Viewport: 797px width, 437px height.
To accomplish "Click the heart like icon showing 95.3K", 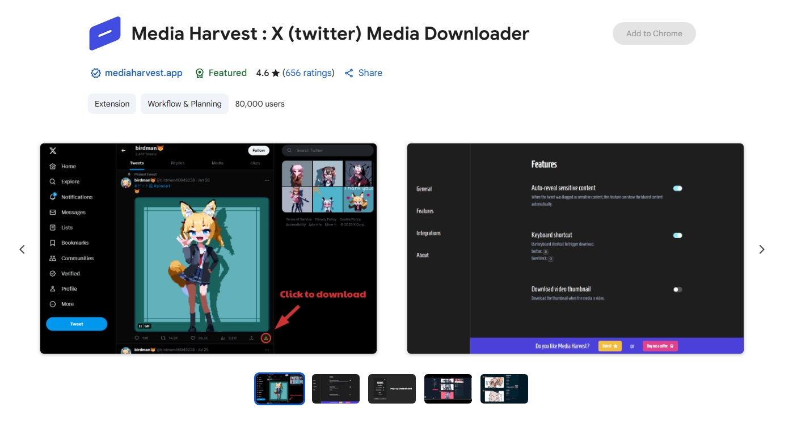I will click(x=193, y=338).
